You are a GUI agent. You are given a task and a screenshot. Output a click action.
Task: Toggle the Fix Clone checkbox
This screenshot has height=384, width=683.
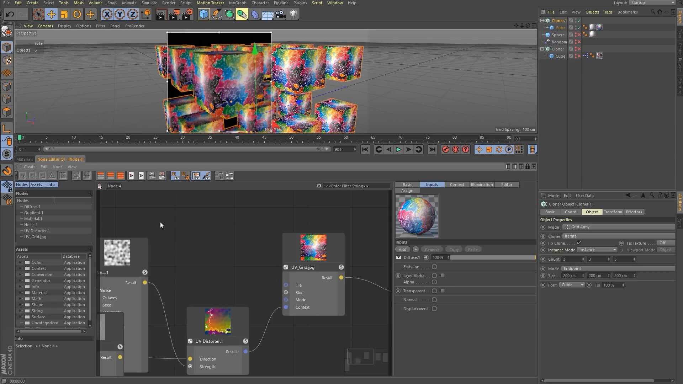pos(579,243)
